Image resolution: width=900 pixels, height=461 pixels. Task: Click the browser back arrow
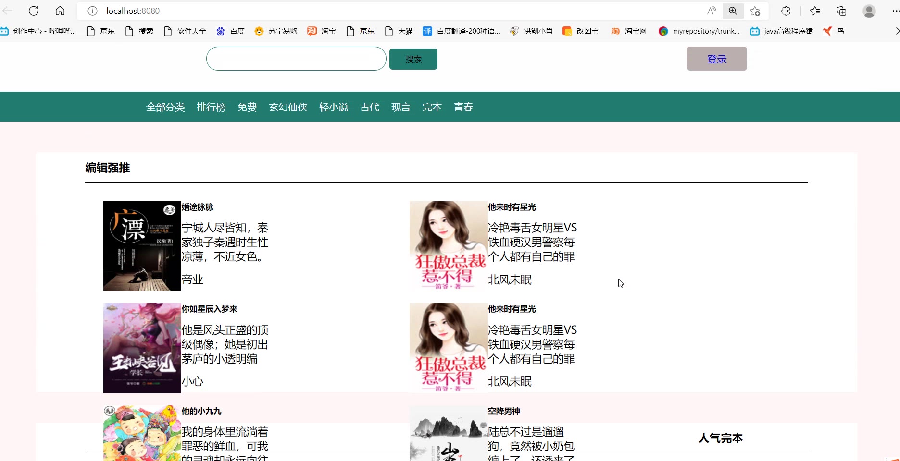point(7,11)
